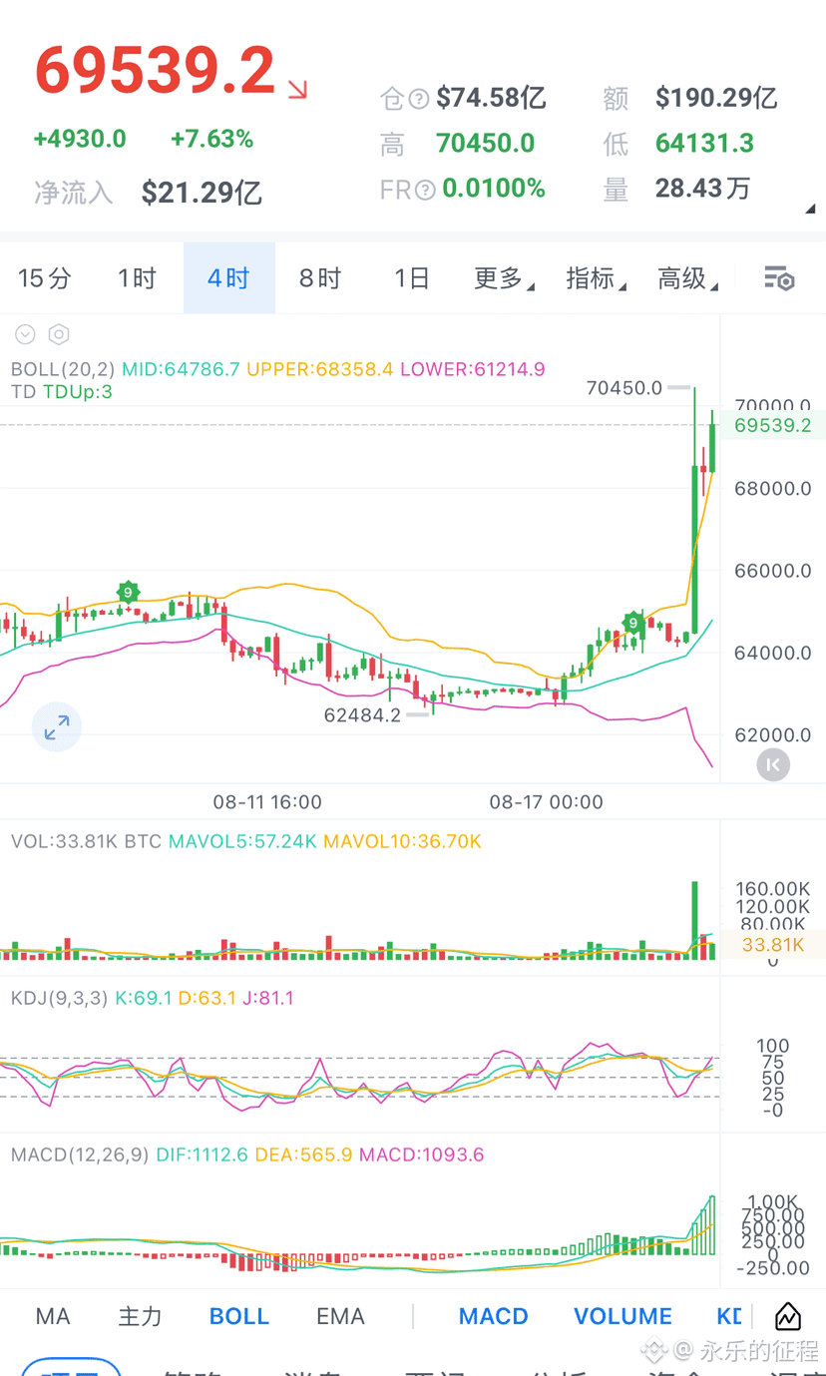The image size is (826, 1376).
Task: Tap the 62484.2 low price marker
Action: [362, 714]
